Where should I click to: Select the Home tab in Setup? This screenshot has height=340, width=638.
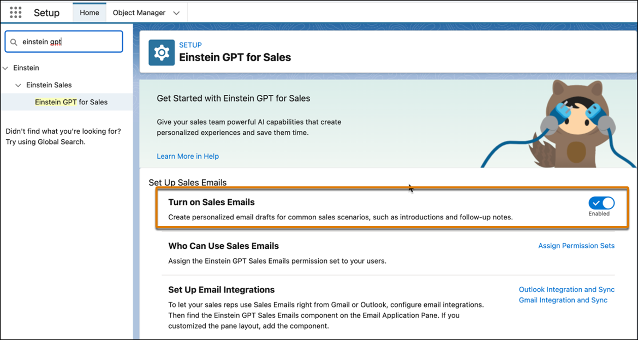(x=89, y=12)
